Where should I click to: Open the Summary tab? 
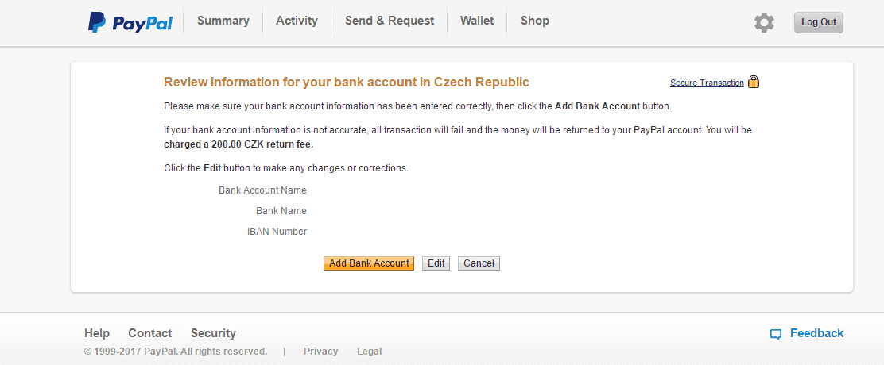(x=223, y=21)
